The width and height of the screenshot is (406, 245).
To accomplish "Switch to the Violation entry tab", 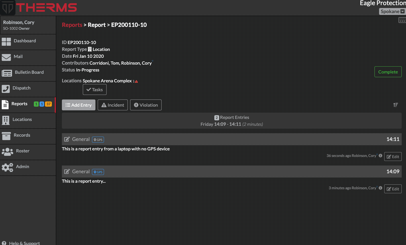I will point(146,105).
